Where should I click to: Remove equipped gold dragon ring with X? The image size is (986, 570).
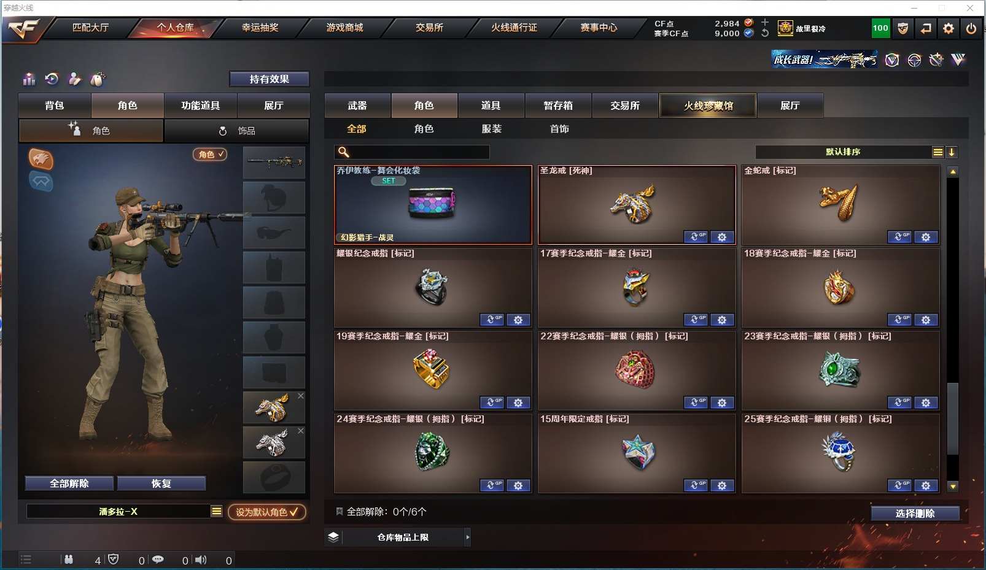[x=301, y=396]
